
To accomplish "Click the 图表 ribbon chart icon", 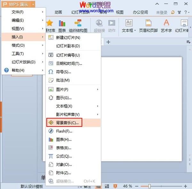I will click(62, 23).
